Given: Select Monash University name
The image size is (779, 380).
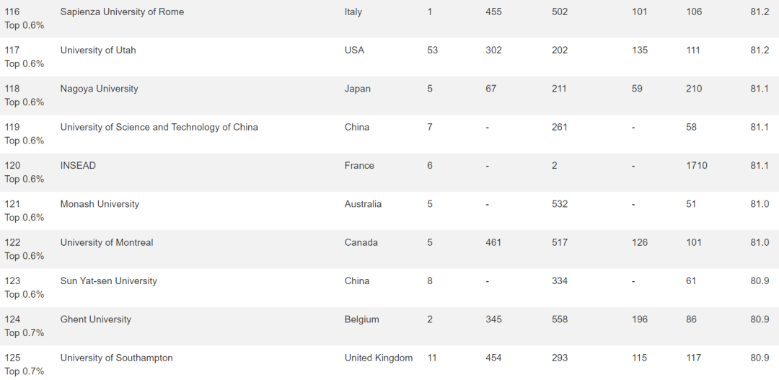Looking at the screenshot, I should (100, 204).
